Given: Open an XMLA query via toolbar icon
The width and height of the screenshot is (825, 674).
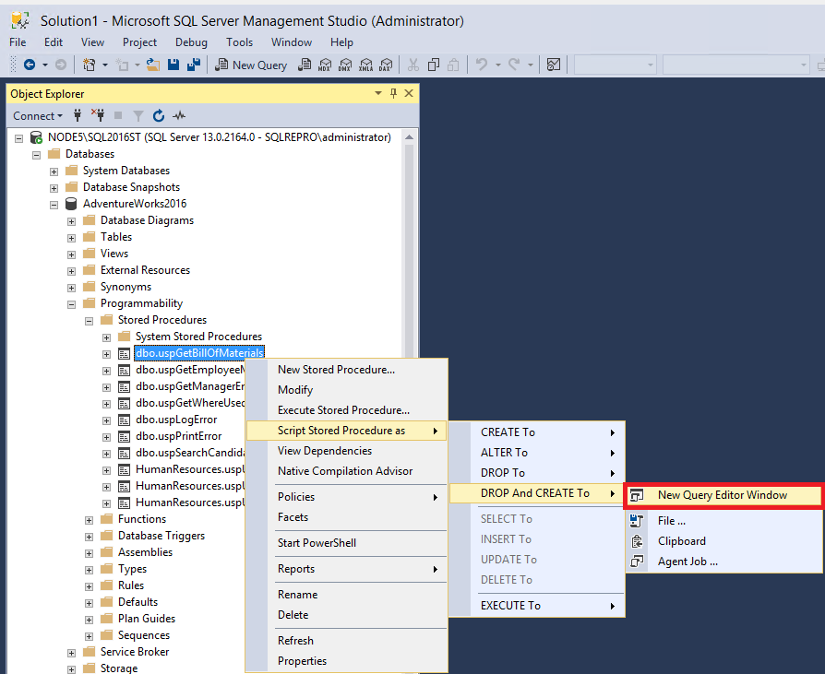Looking at the screenshot, I should pyautogui.click(x=365, y=65).
